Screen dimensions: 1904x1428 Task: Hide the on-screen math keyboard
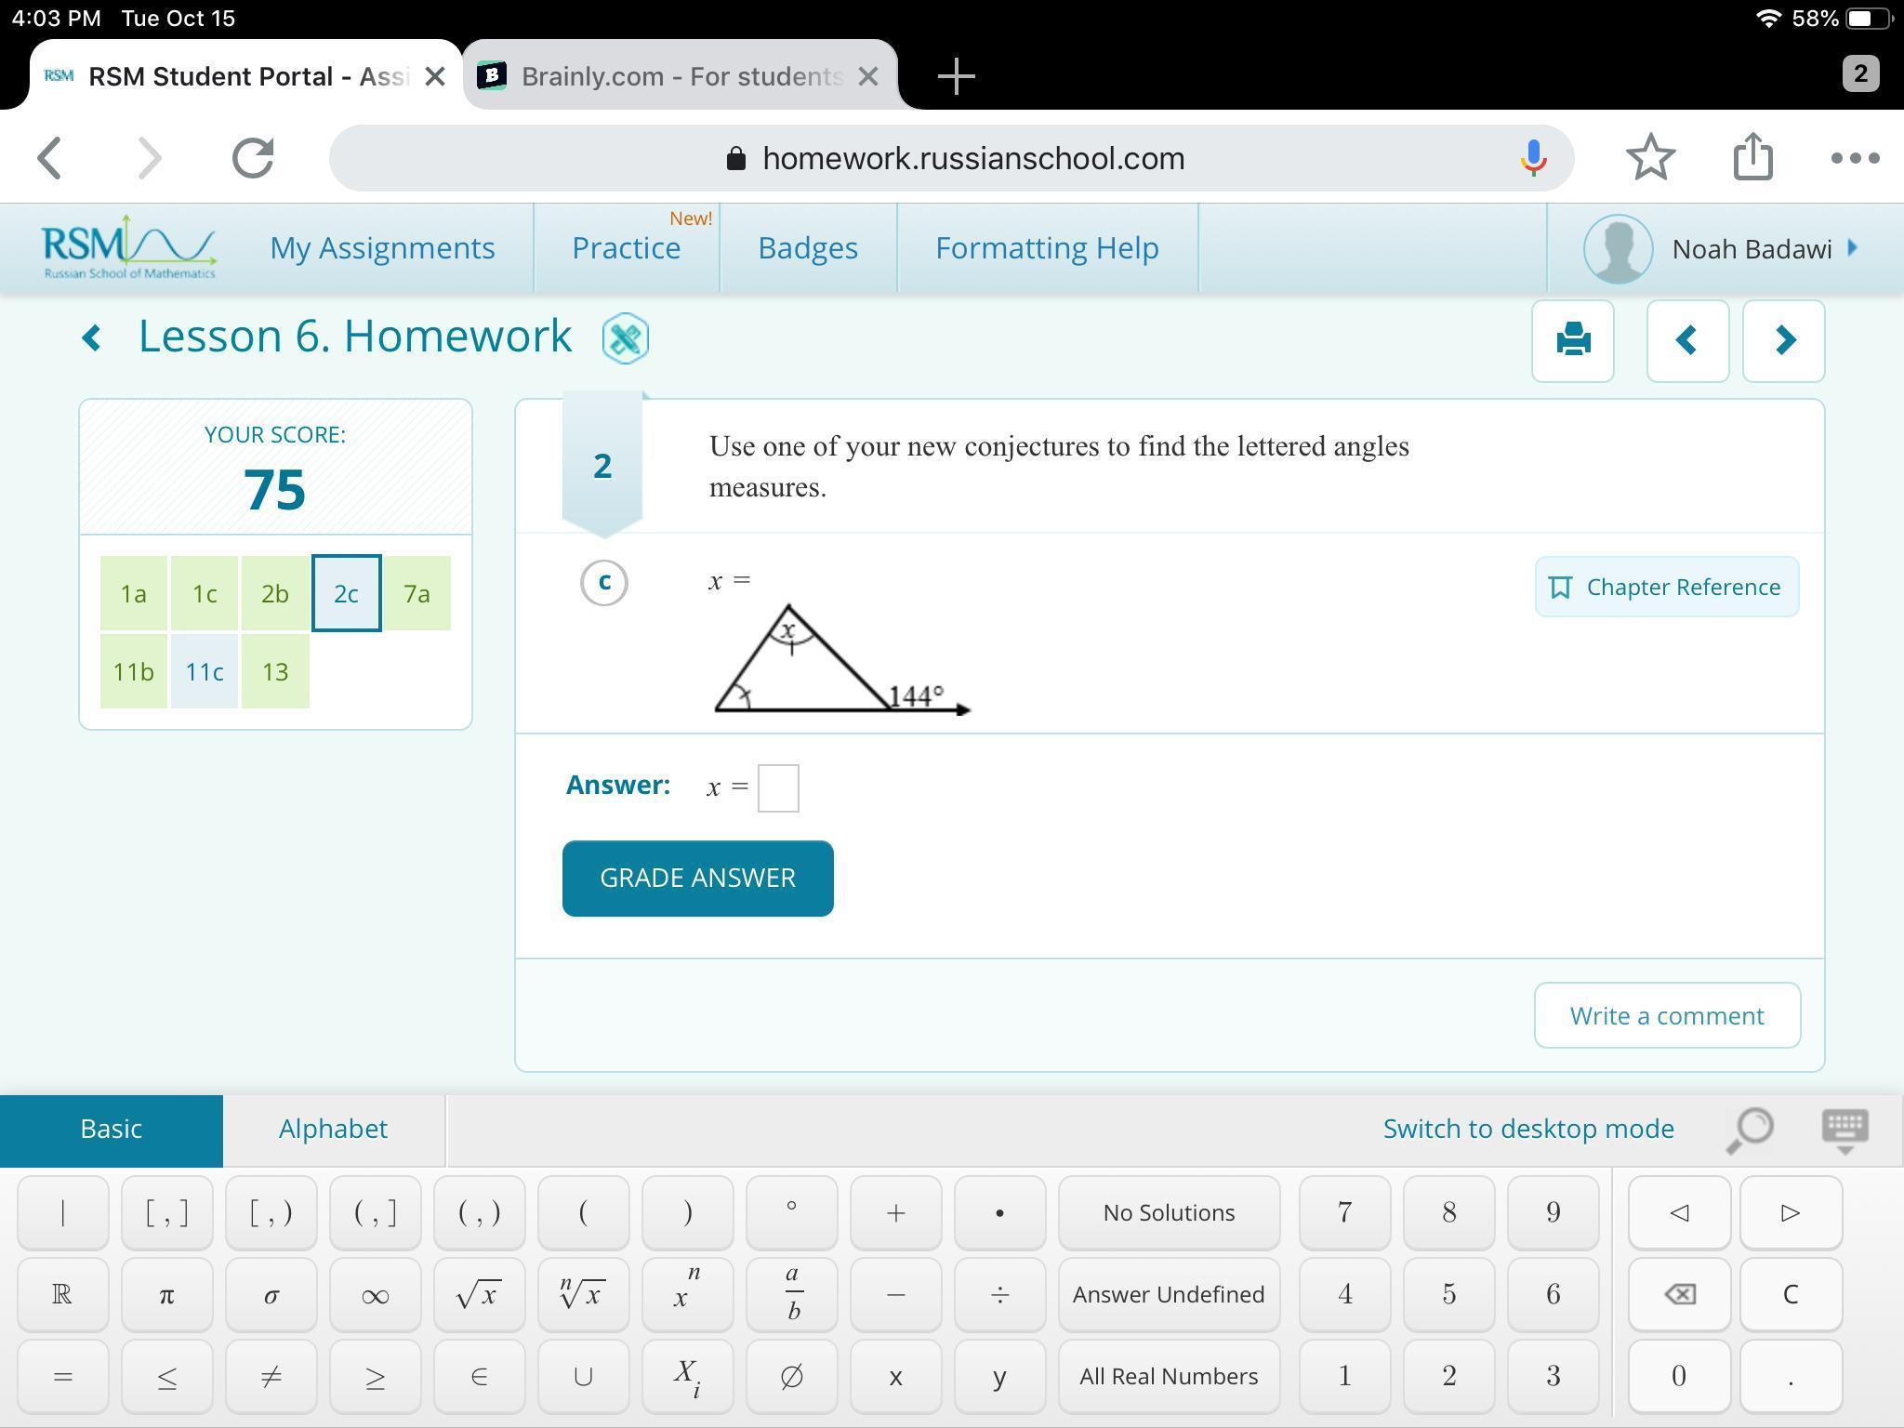tap(1844, 1130)
